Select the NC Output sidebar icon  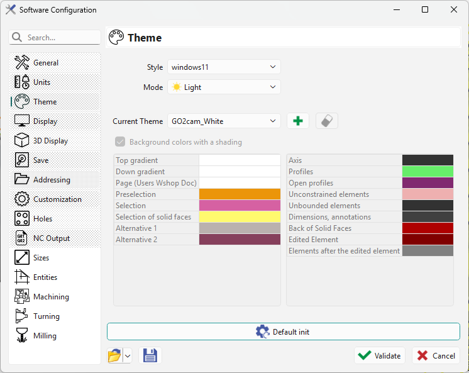click(x=22, y=238)
